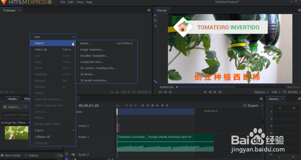Viewport: 301px width, 160px height.
Task: Open Arrange By: Name dropdown
Action: pyautogui.click(x=15, y=123)
